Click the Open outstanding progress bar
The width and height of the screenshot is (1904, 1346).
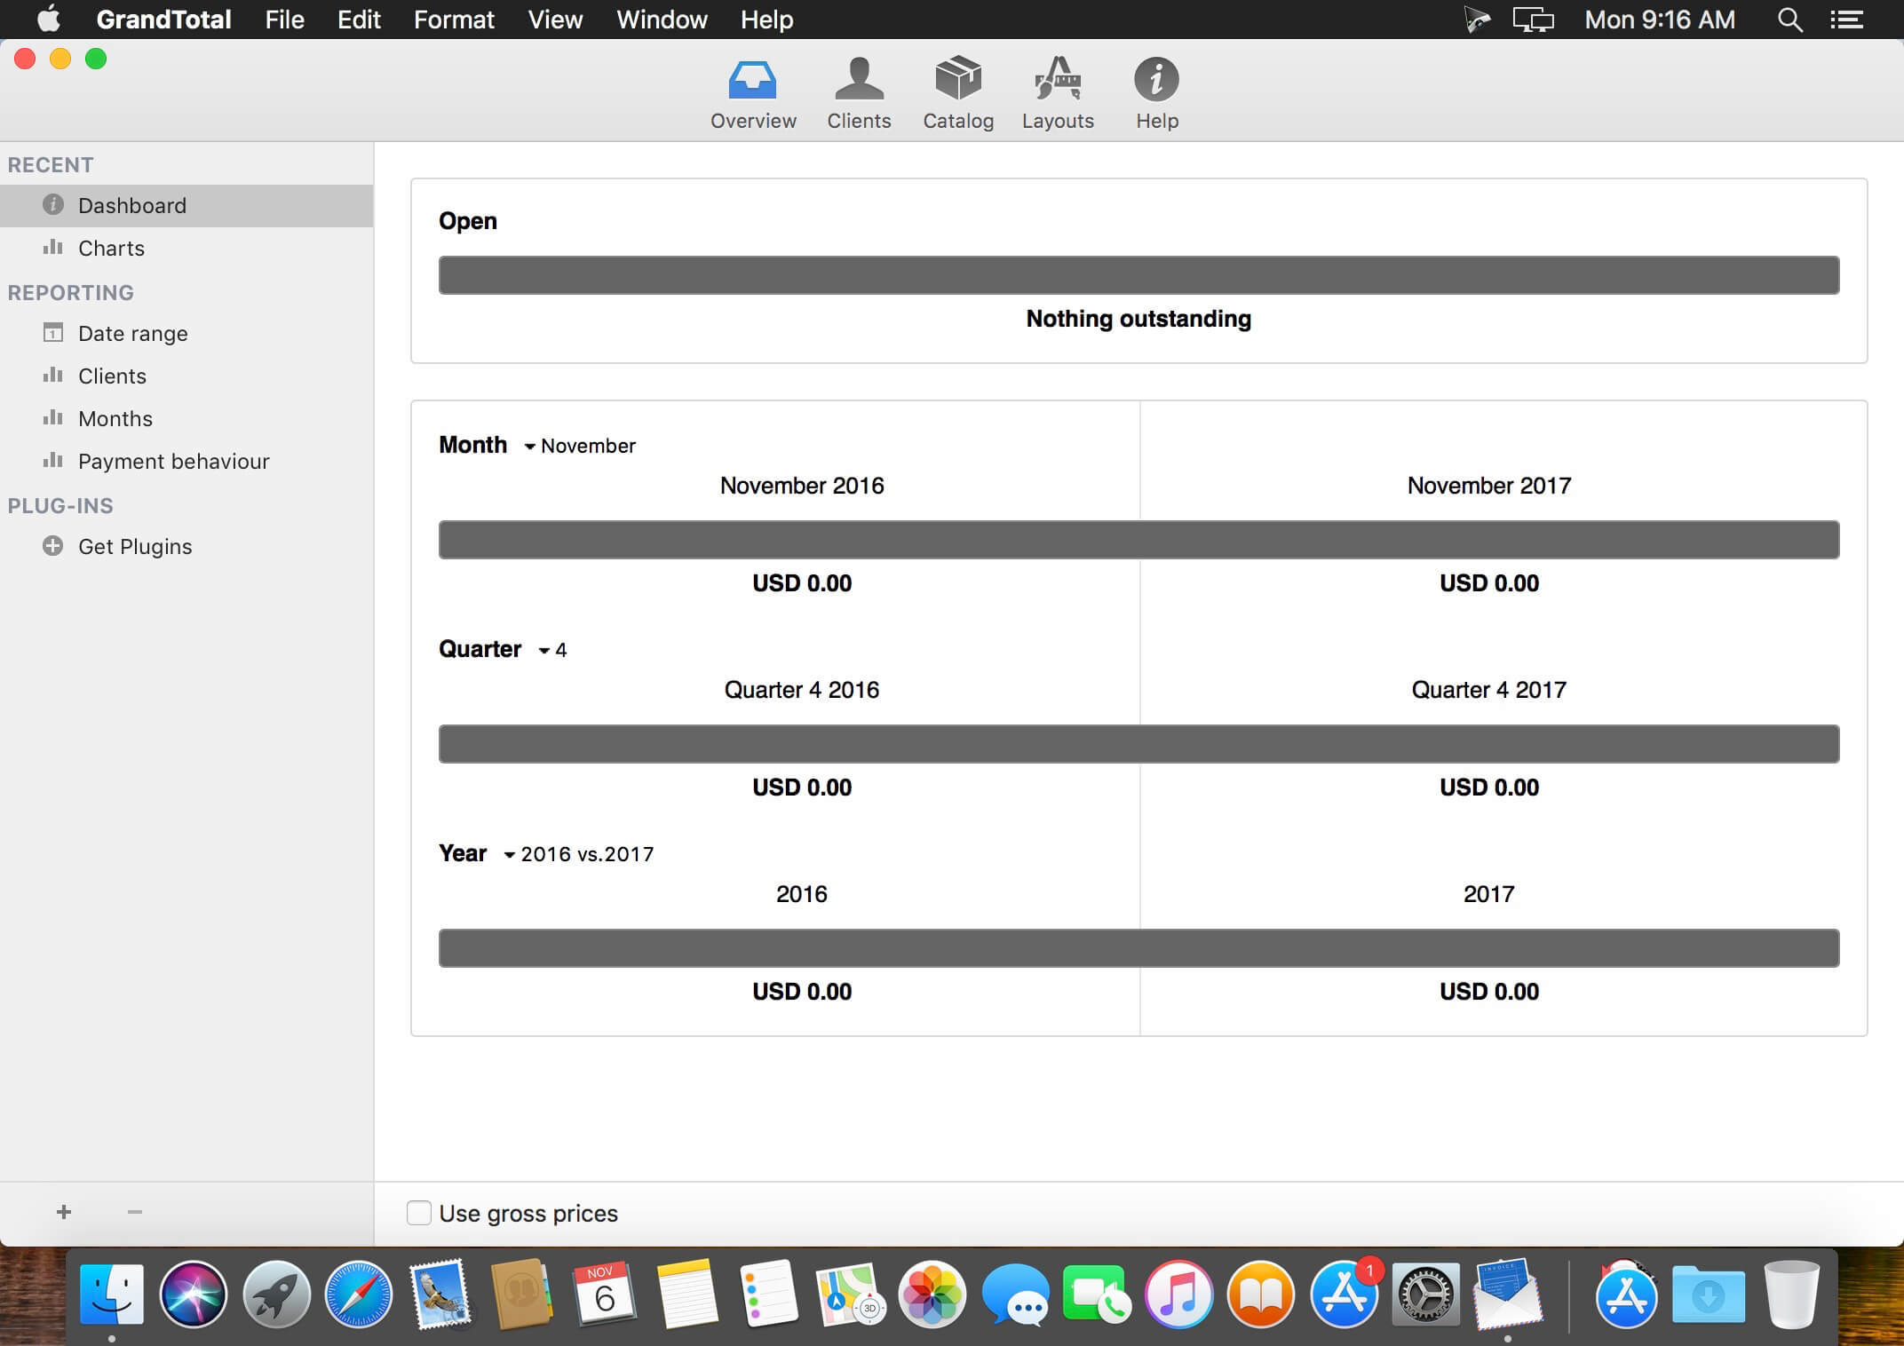click(x=1138, y=275)
